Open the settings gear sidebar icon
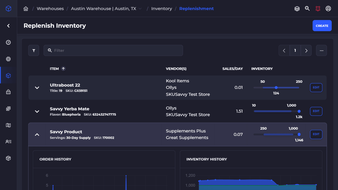This screenshot has height=190, width=338. point(8,59)
